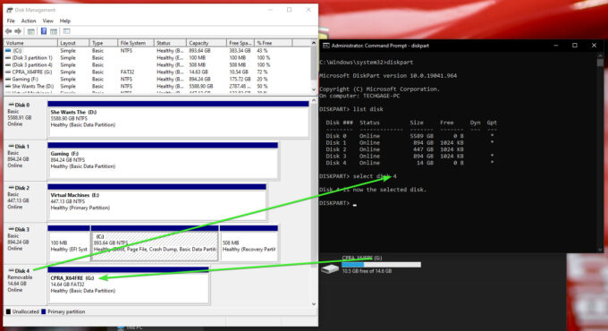This screenshot has width=608, height=331.
Task: Click the last icon in Disk Management toolbar
Action: 67,31
